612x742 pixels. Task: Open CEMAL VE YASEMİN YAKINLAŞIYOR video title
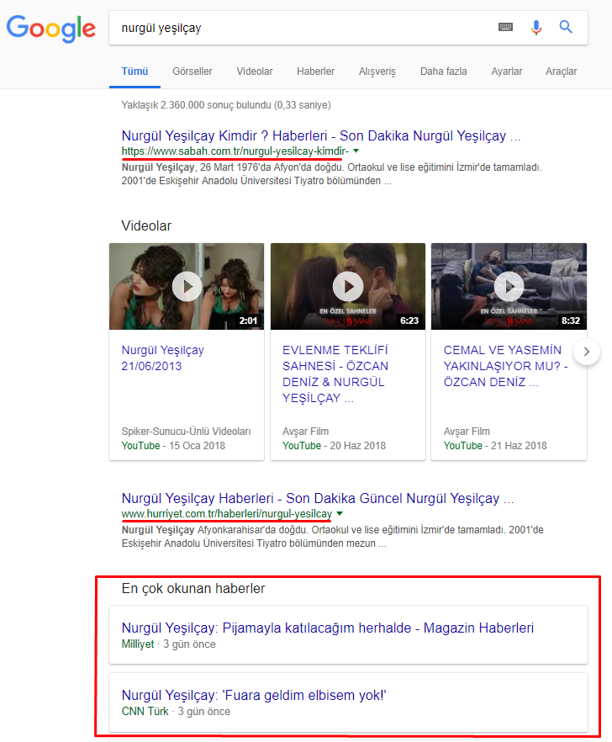click(x=505, y=366)
